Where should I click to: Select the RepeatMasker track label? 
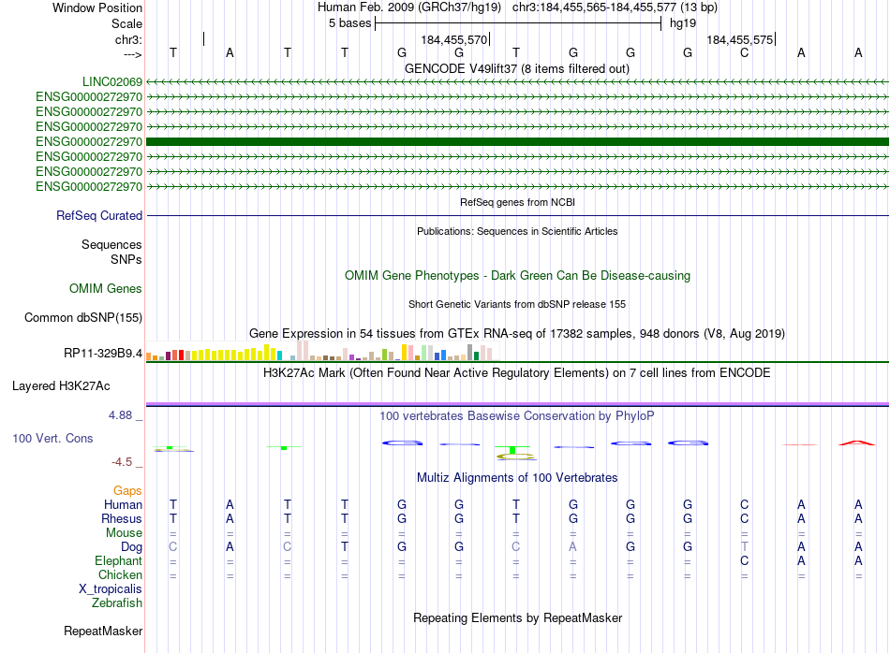[x=103, y=631]
